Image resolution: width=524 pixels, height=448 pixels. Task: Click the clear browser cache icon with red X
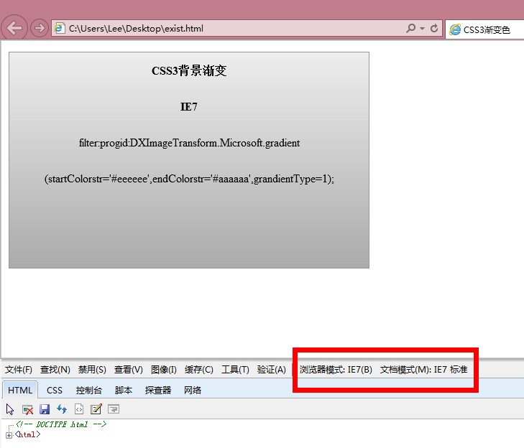pyautogui.click(x=27, y=409)
